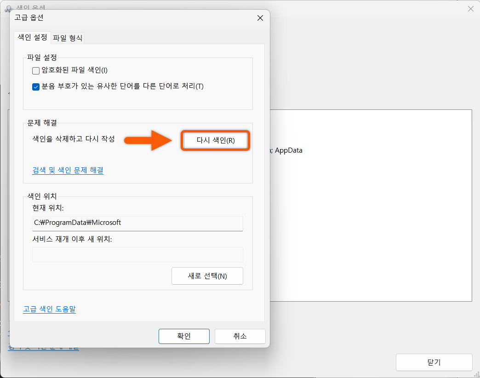Open the 검색 및 색인 문제 해결 troubleshooting link

coord(68,170)
